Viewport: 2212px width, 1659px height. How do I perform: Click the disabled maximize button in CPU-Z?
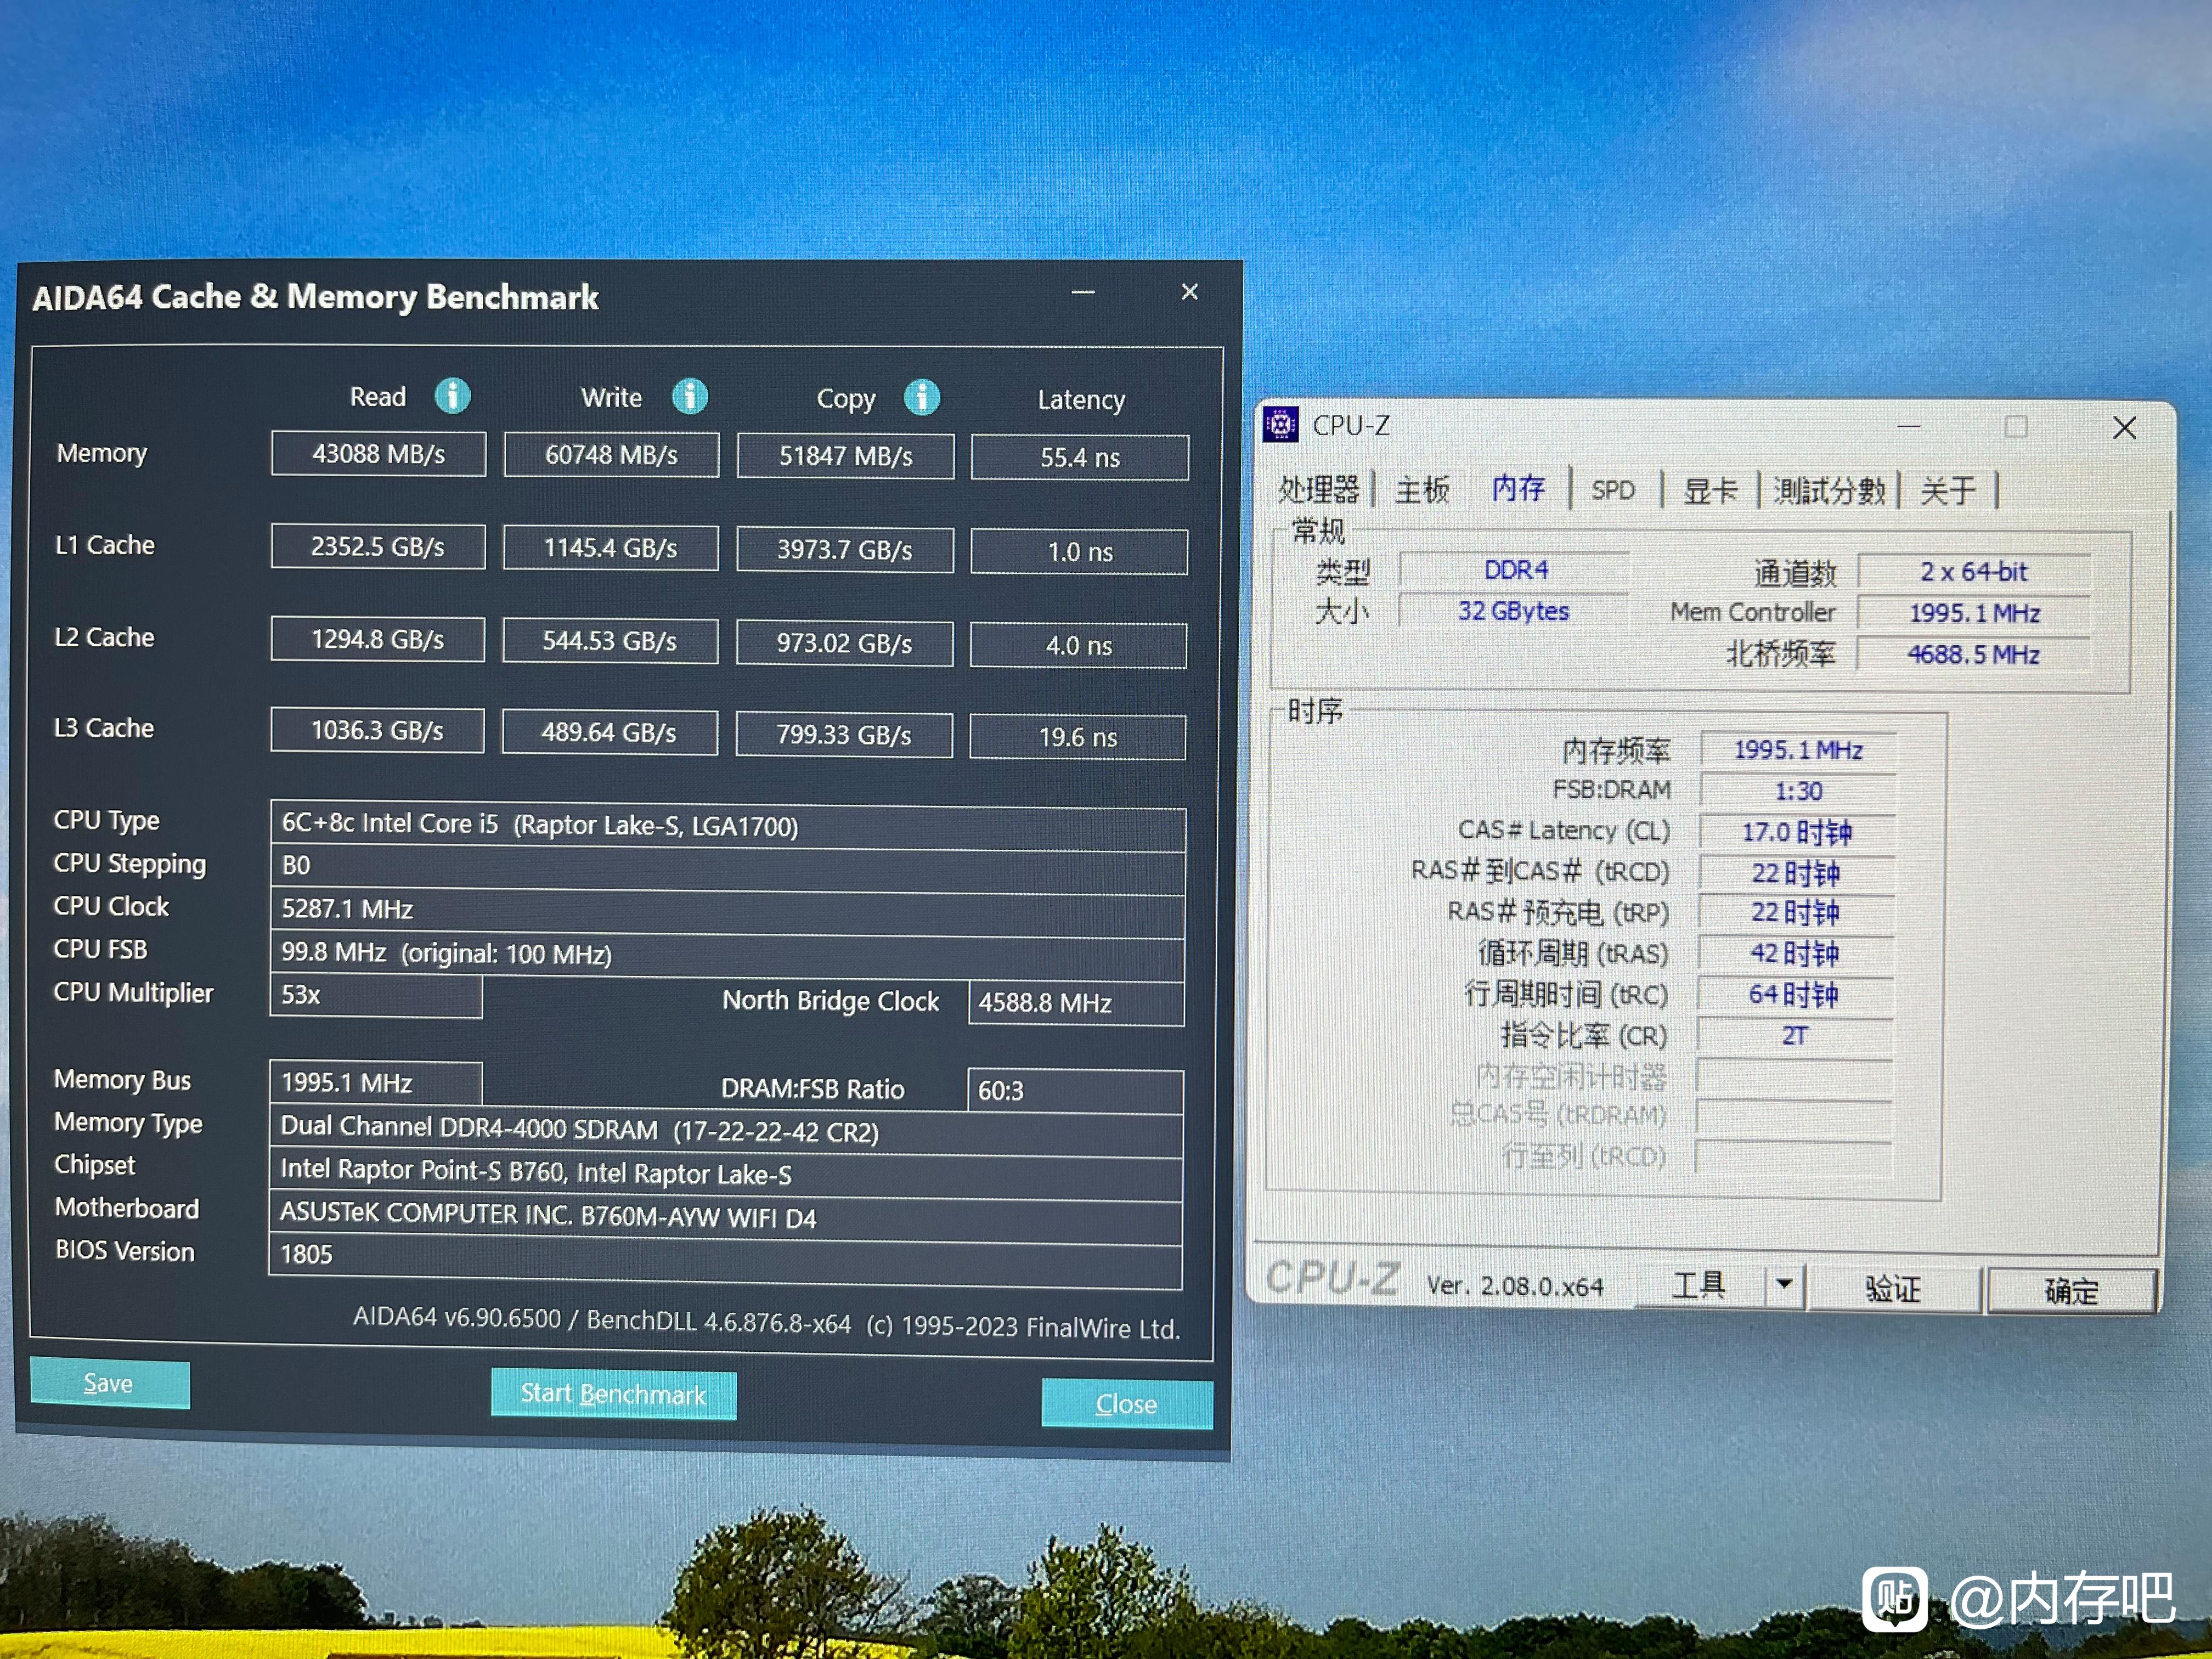coord(2016,427)
